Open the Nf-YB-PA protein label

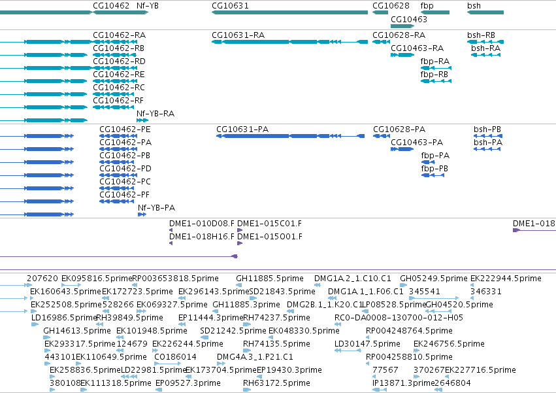(156, 208)
